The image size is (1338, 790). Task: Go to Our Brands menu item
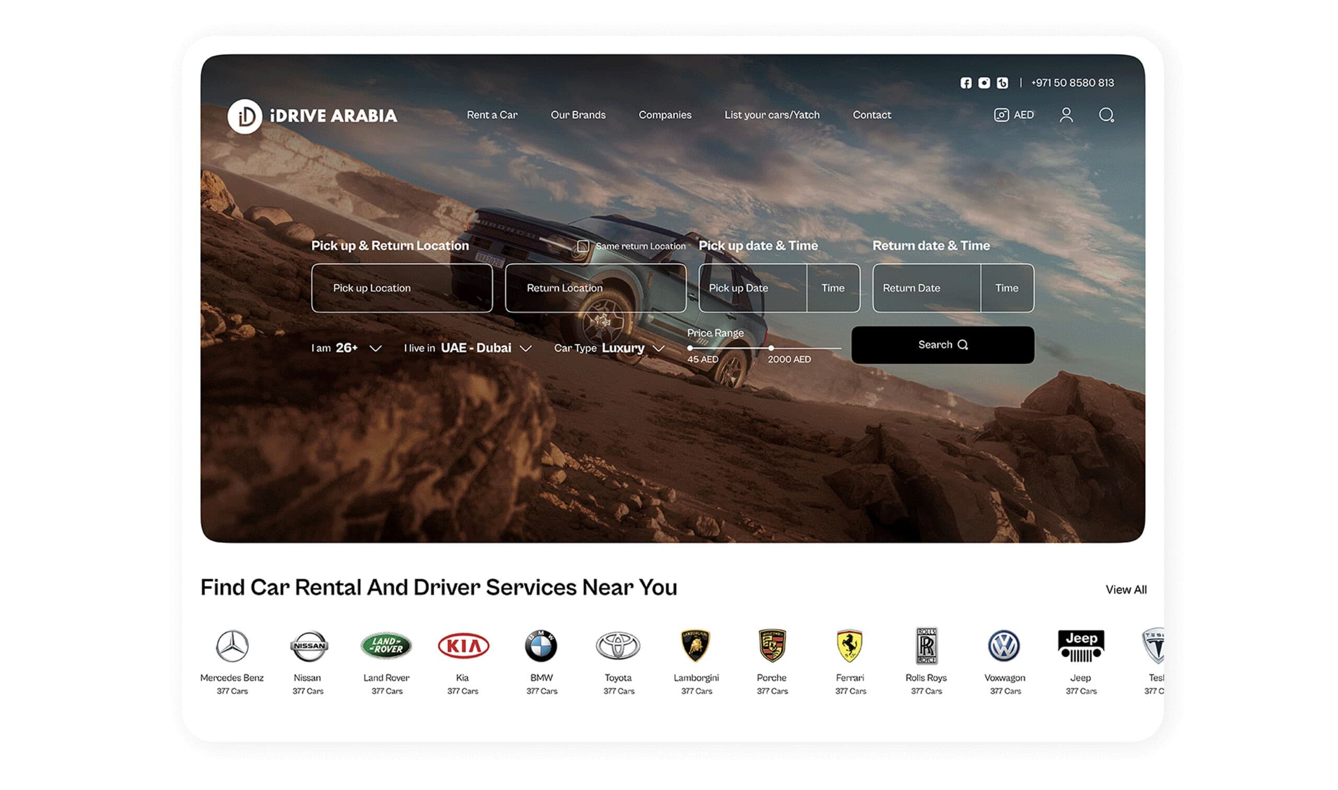[x=578, y=115]
